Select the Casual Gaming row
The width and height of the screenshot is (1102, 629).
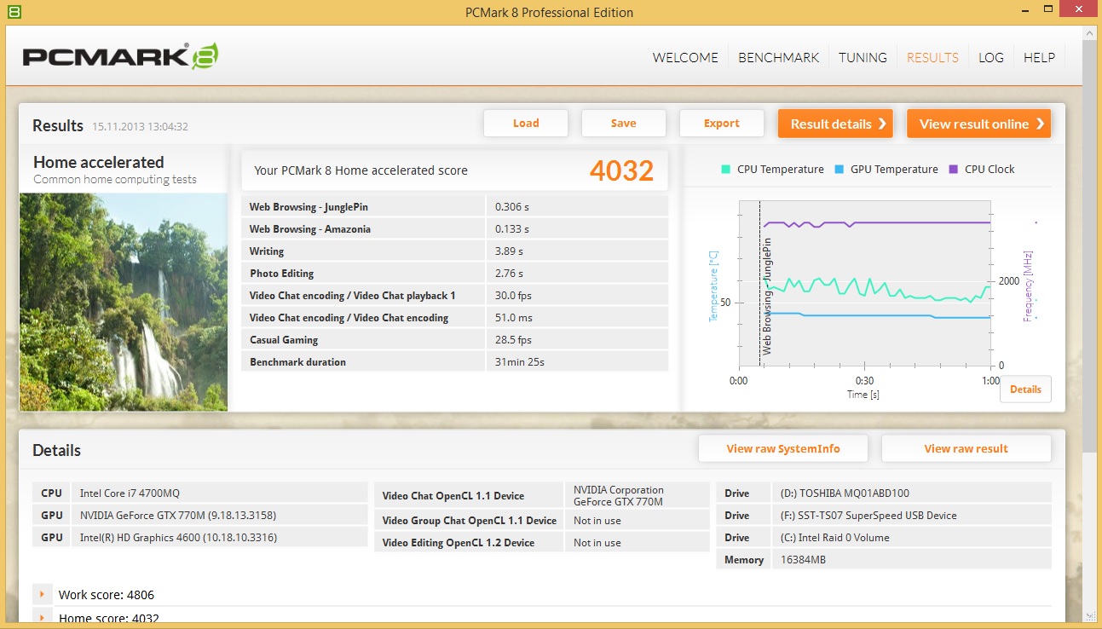(x=455, y=340)
